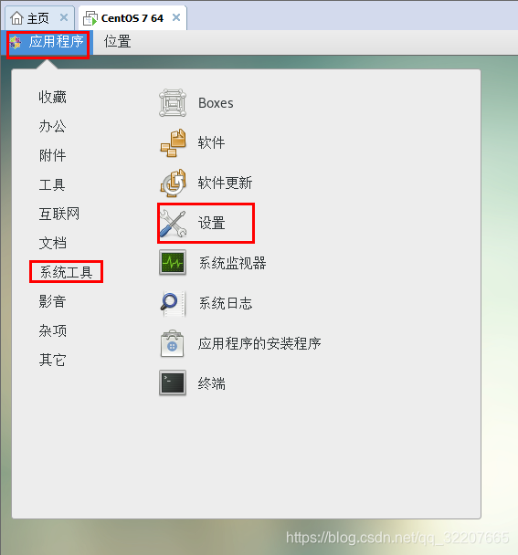Select the 办公 office category
518x555 pixels.
click(x=52, y=126)
